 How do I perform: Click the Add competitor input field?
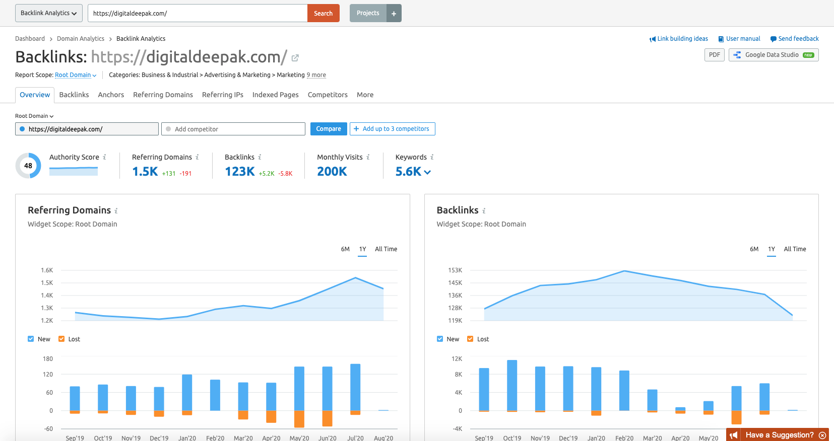click(233, 129)
